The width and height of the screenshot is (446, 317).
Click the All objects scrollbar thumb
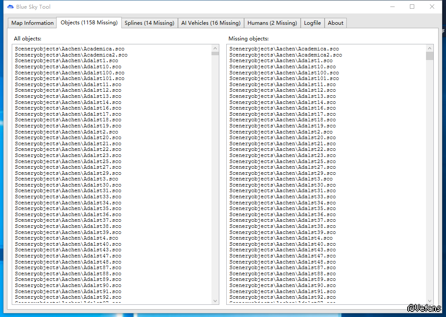(215, 53)
